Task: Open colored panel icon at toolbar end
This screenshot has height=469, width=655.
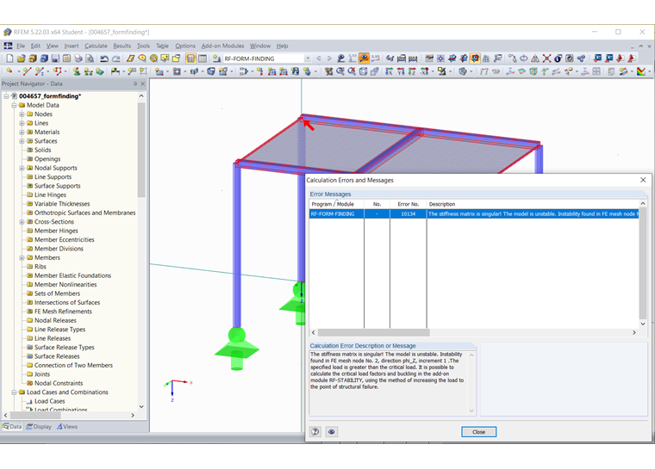Action: (x=641, y=71)
